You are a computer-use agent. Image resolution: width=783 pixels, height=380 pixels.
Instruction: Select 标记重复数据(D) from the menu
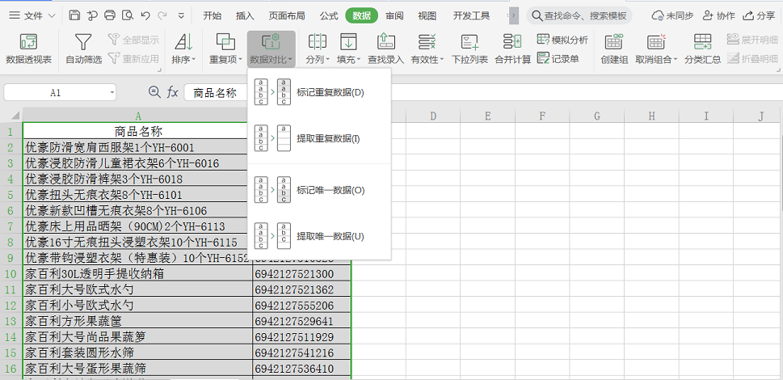319,92
